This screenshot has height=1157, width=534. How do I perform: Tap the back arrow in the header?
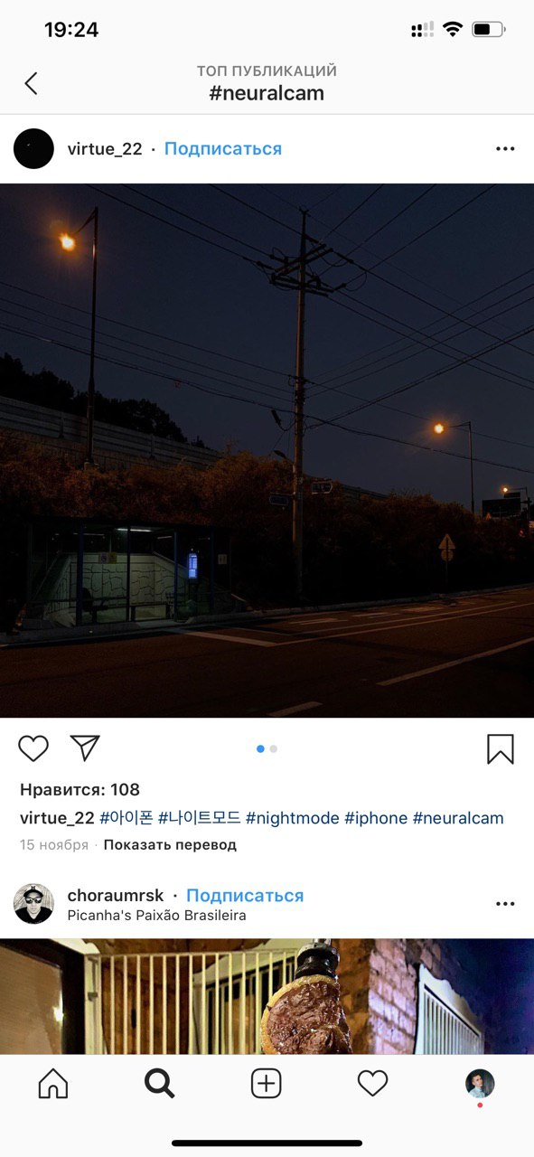31,83
